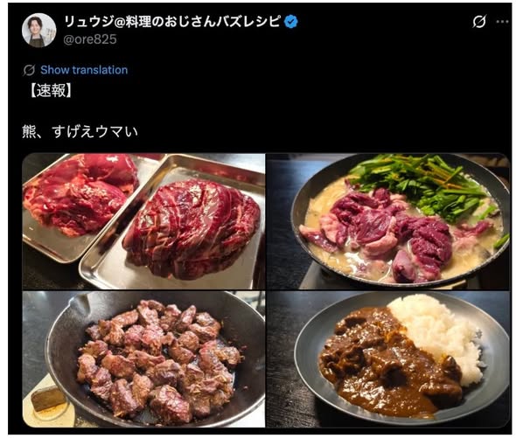Open the seared meat cubes skillet photo

click(143, 359)
